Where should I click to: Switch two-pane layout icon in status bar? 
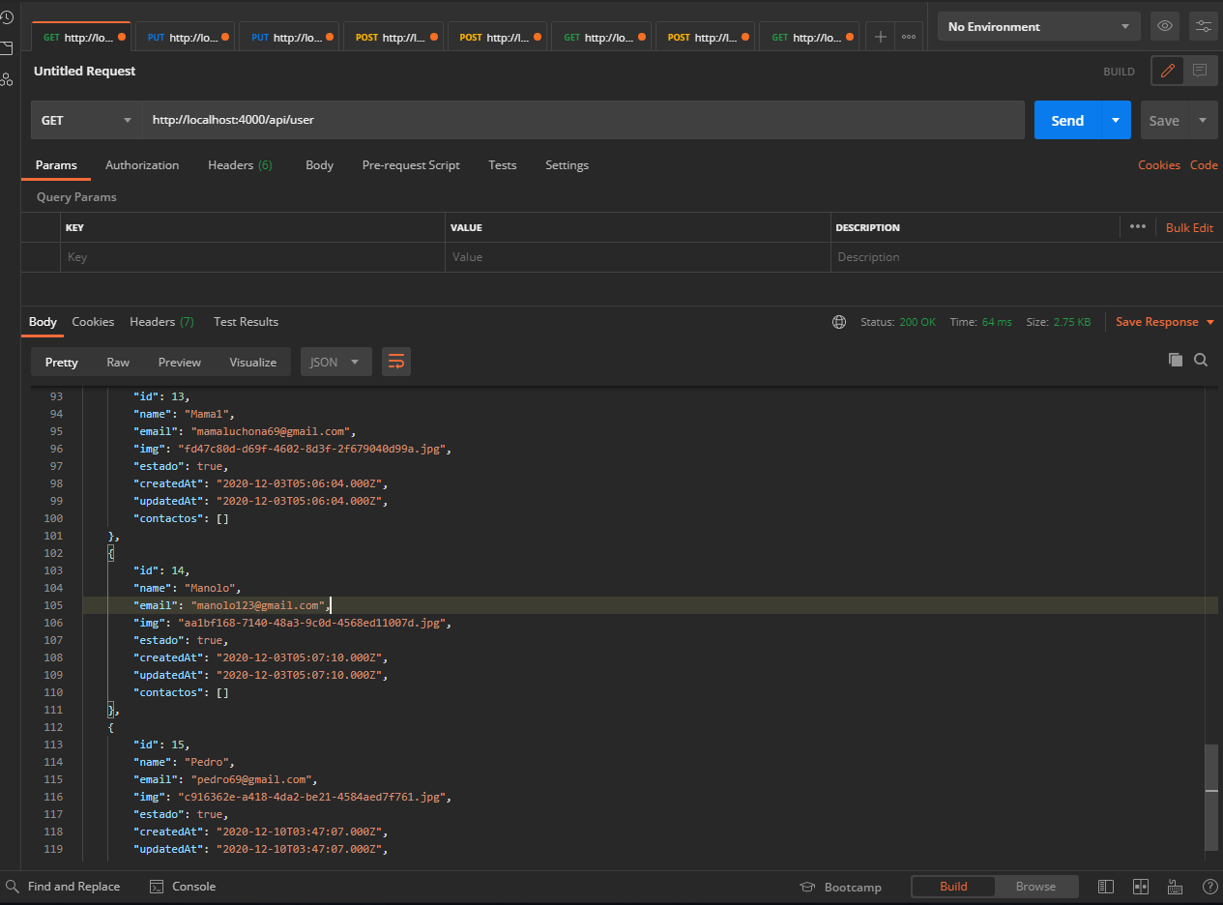(1141, 887)
